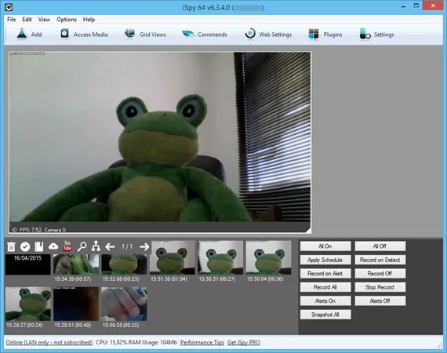Open Grid Views in the toolbar
Image resolution: width=447 pixels, height=353 pixels.
[x=129, y=34]
